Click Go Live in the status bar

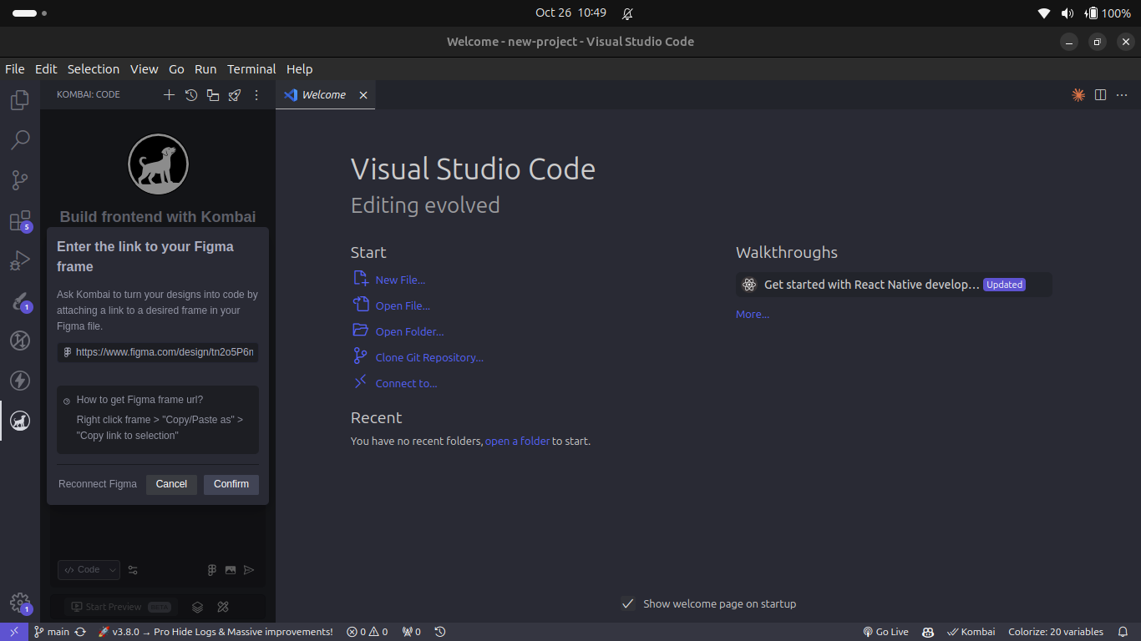885,632
